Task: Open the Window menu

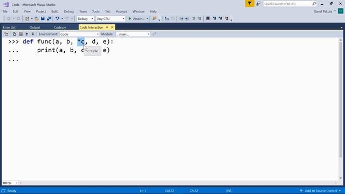Action: 139,11
